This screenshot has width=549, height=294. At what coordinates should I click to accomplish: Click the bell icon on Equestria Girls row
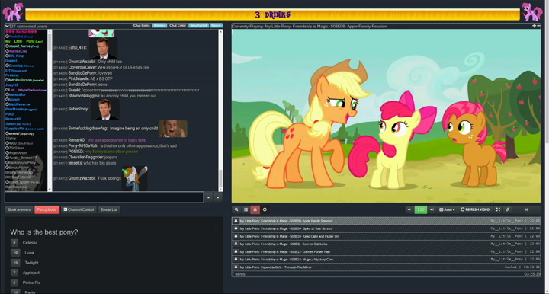(x=236, y=267)
